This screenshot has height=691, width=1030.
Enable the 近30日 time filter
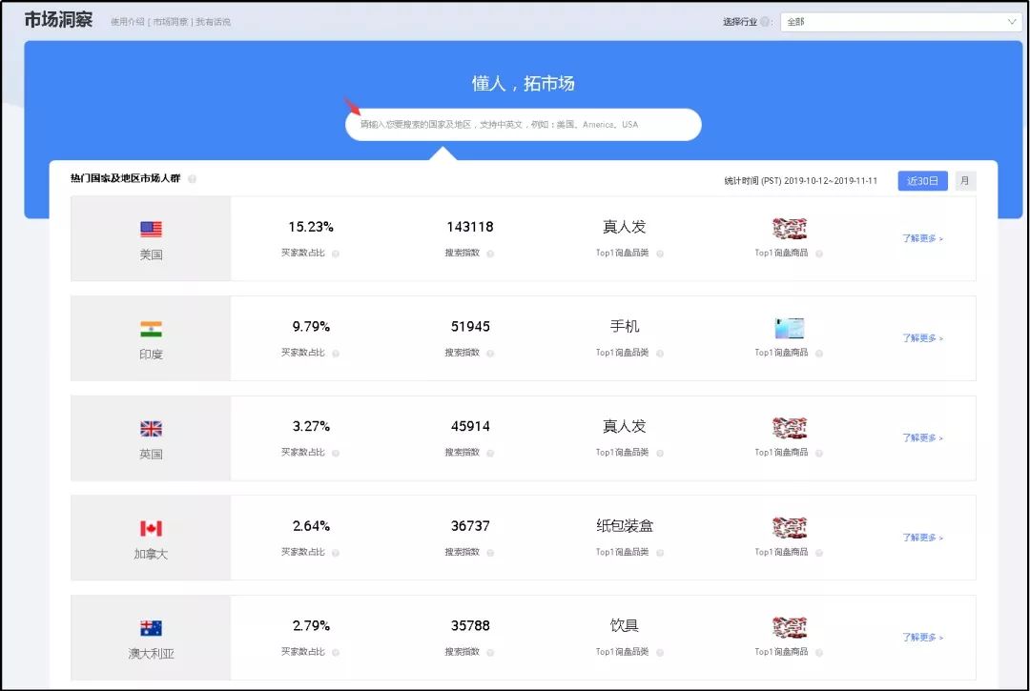(922, 180)
